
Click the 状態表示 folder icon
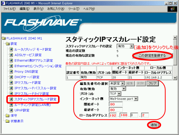tap(7, 121)
